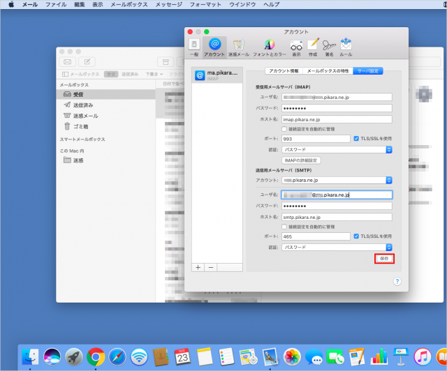Click the SMTP ホスト名 host name field
The width and height of the screenshot is (447, 371).
(x=336, y=217)
